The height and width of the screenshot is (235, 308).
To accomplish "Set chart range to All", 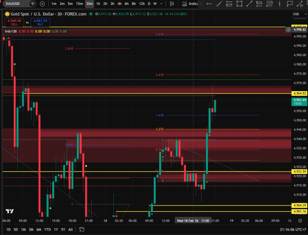I will pos(70,229).
